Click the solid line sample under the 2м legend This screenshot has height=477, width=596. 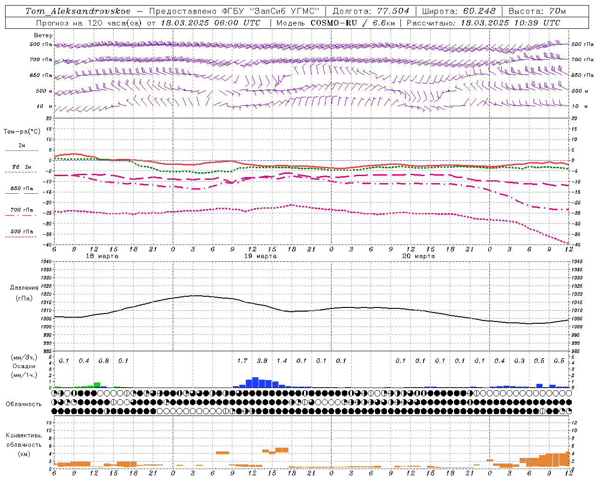(x=21, y=151)
